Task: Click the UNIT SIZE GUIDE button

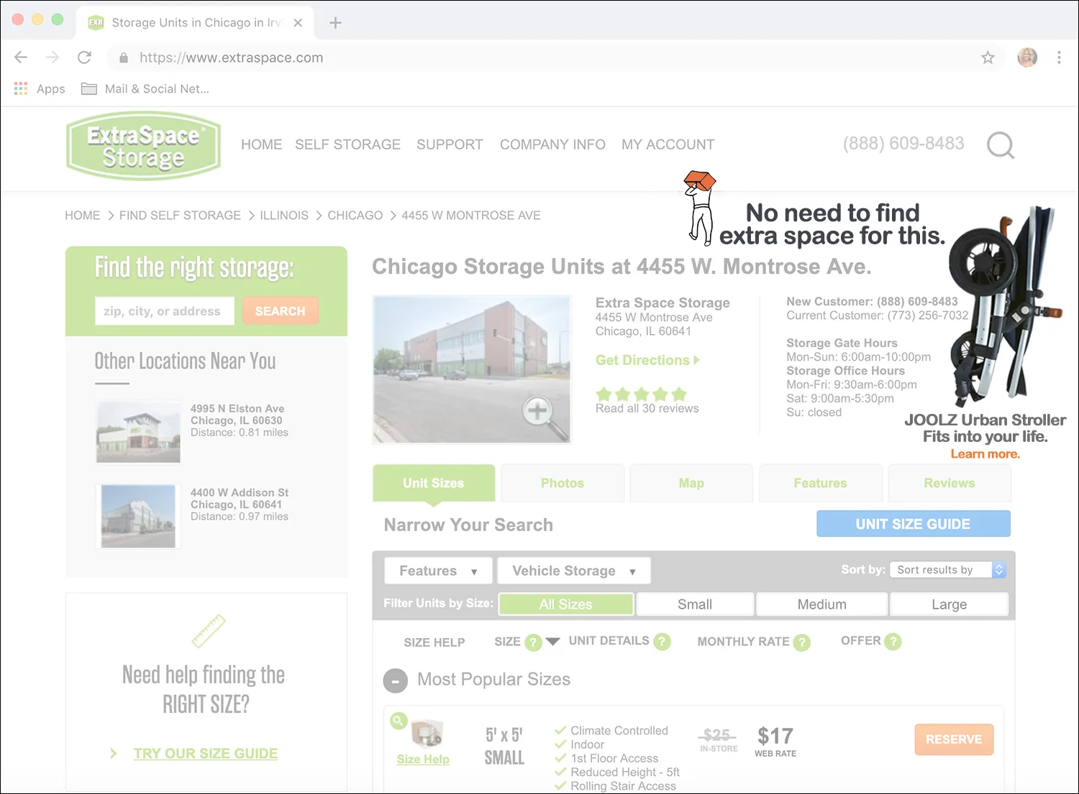Action: click(x=913, y=524)
